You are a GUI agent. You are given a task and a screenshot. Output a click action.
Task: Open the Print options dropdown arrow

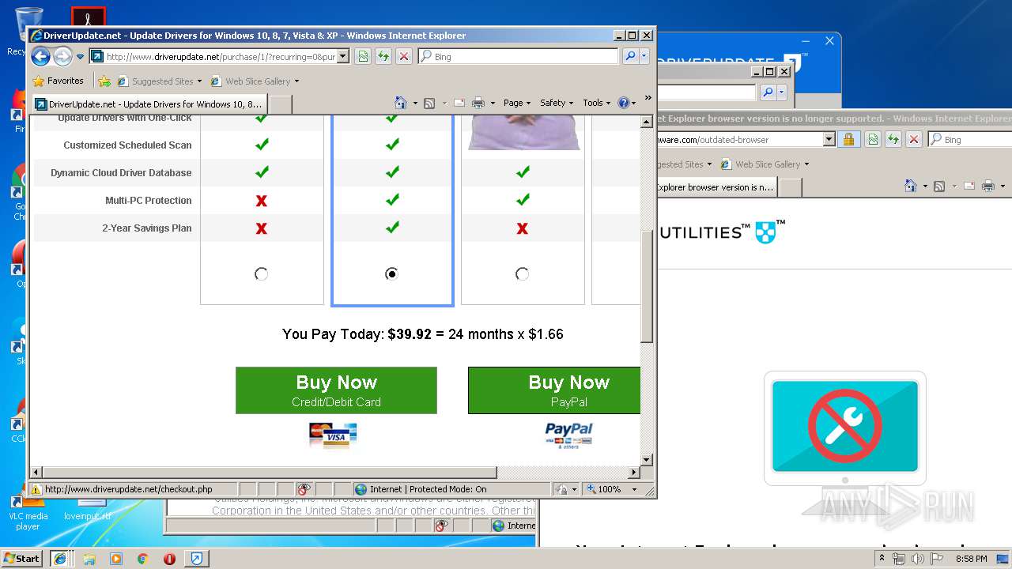pos(493,103)
